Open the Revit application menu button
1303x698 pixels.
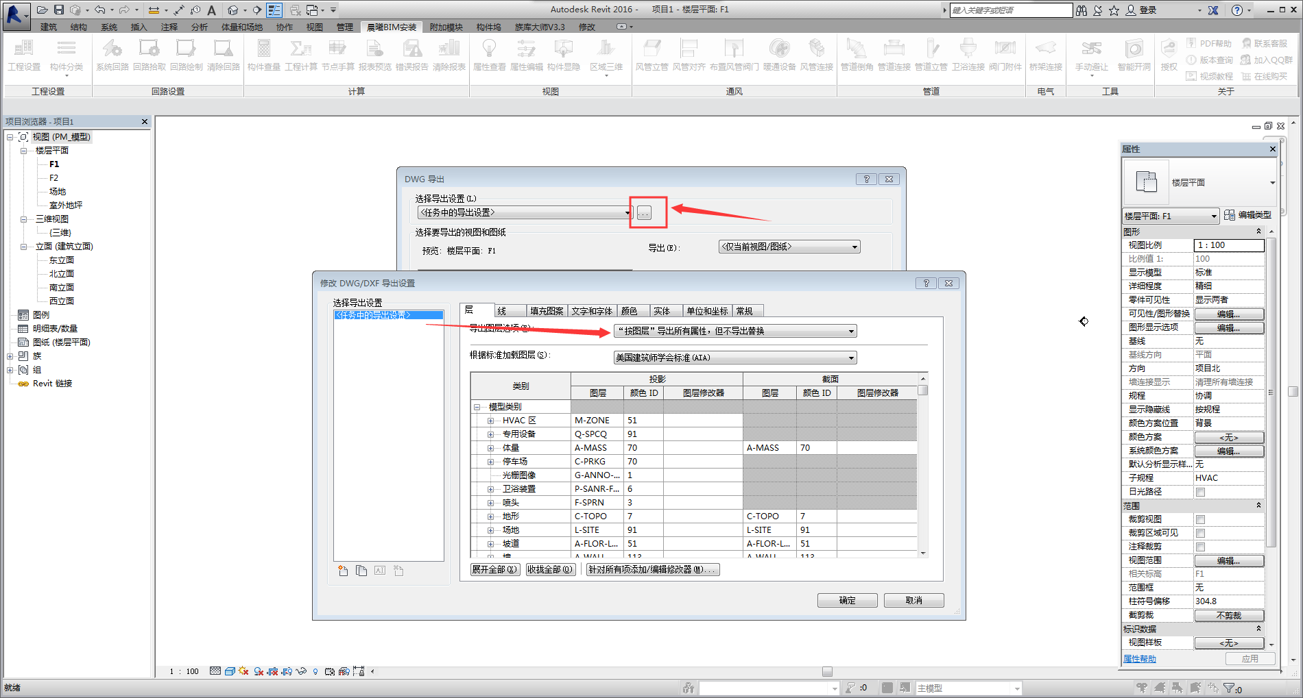(15, 14)
